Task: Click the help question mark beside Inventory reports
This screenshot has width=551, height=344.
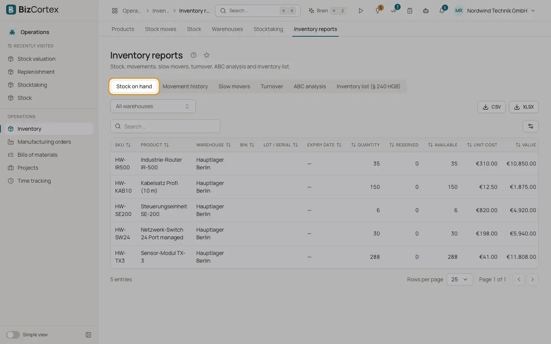Action: pos(194,55)
